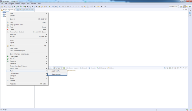Open the Project menu
Image resolution: width=192 pixels, height=111 pixels.
[x=23, y=4]
